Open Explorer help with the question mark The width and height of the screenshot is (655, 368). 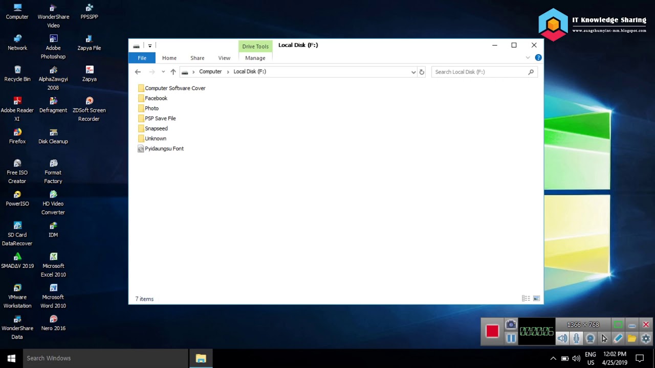(538, 58)
